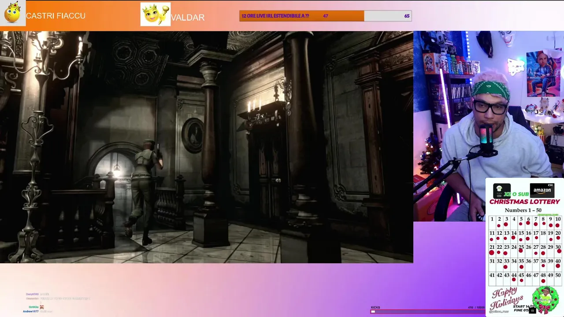This screenshot has height=317, width=564.
Task: Click the Resident Evil gameplay video
Action: tap(206, 147)
